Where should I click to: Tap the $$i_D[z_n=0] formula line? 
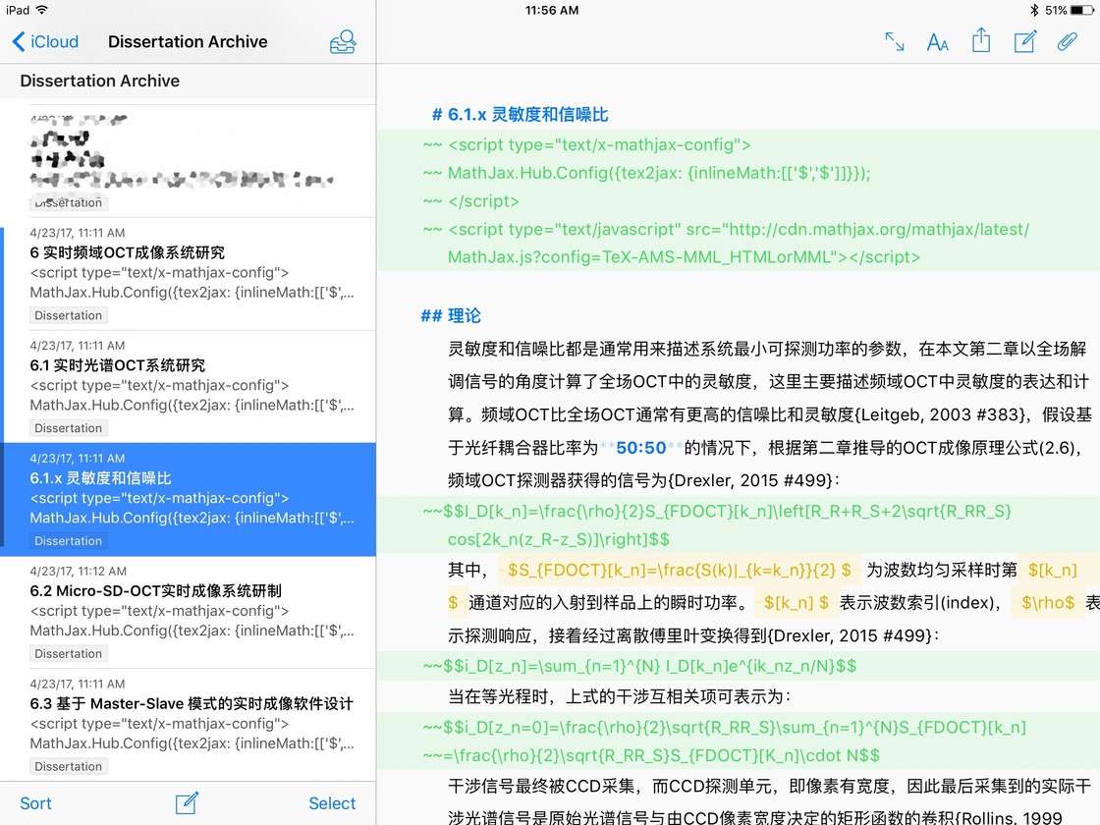(x=725, y=728)
